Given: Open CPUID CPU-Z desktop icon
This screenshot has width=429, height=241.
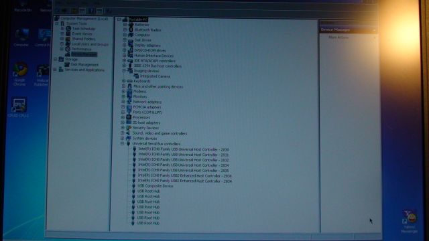Looking at the screenshot, I should (19, 108).
